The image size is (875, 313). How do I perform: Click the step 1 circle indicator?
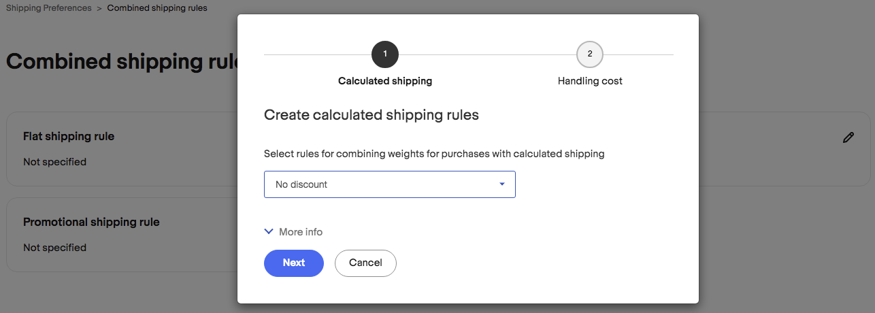pyautogui.click(x=385, y=54)
